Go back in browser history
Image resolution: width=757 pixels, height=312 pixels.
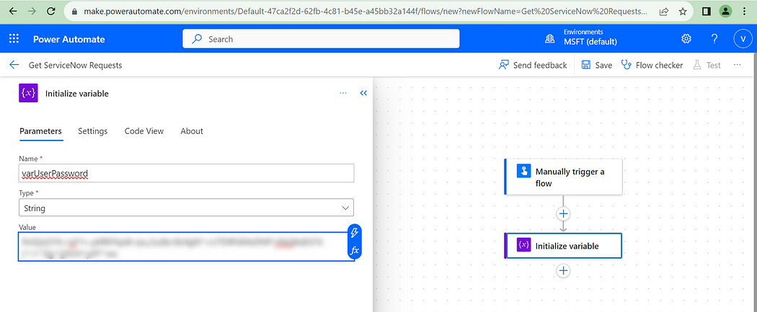[13, 11]
